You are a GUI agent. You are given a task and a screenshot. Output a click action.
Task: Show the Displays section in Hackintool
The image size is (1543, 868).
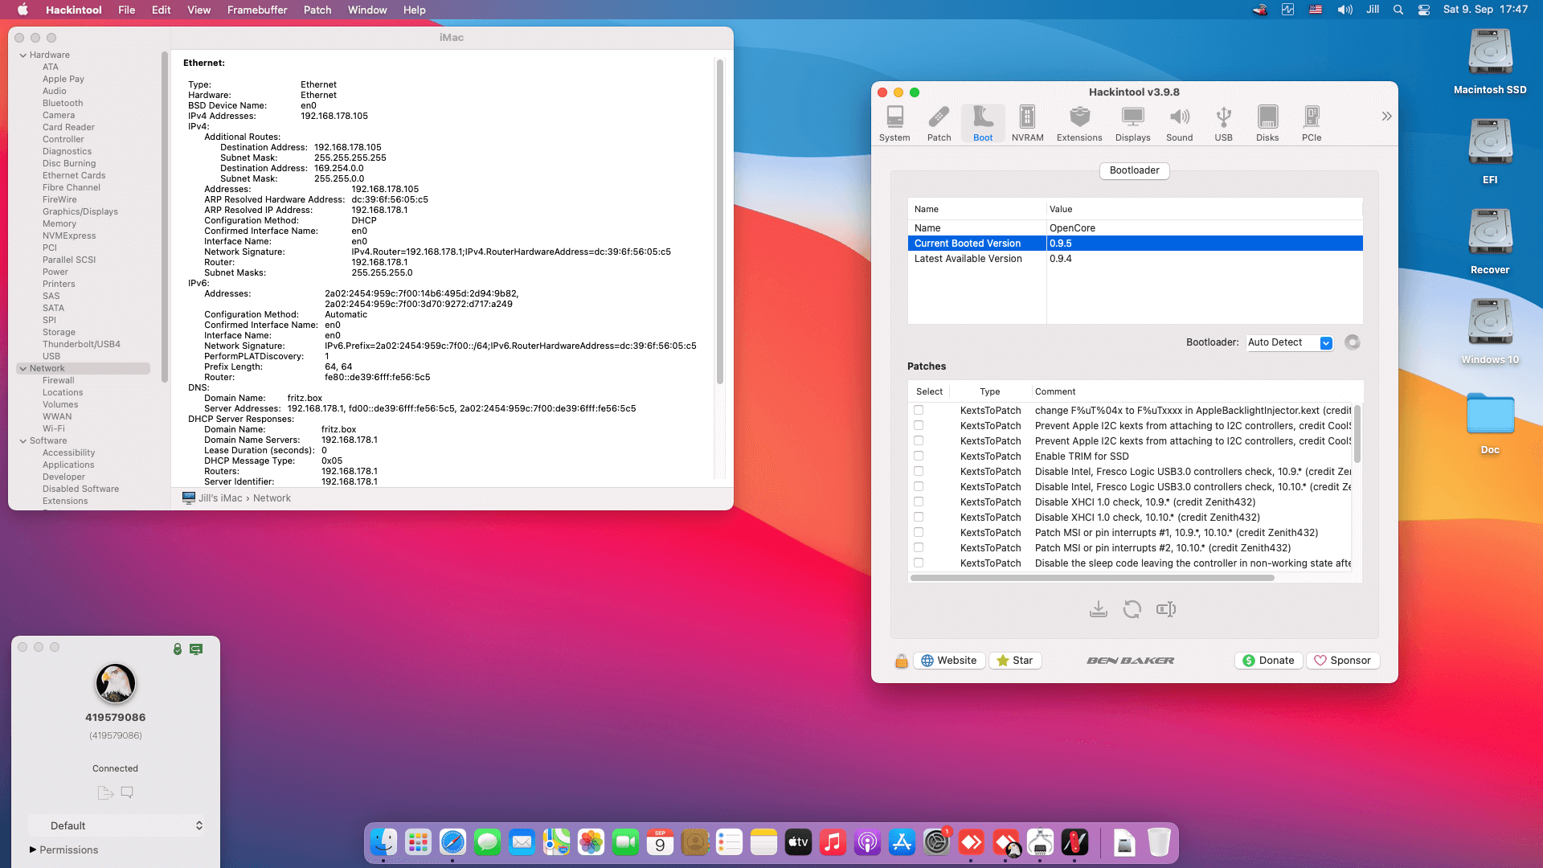[1132, 124]
